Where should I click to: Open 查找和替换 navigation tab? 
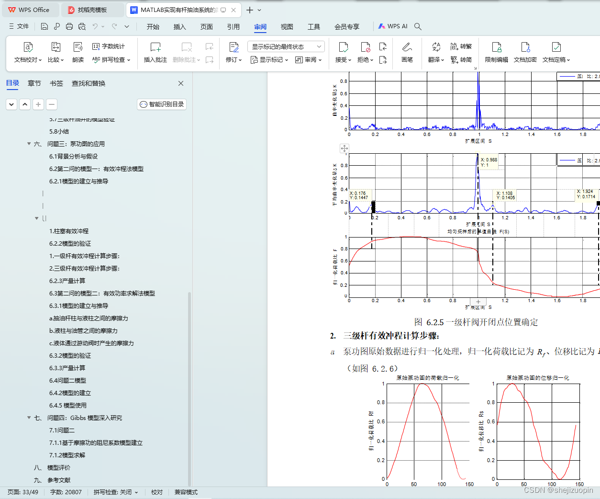click(89, 83)
